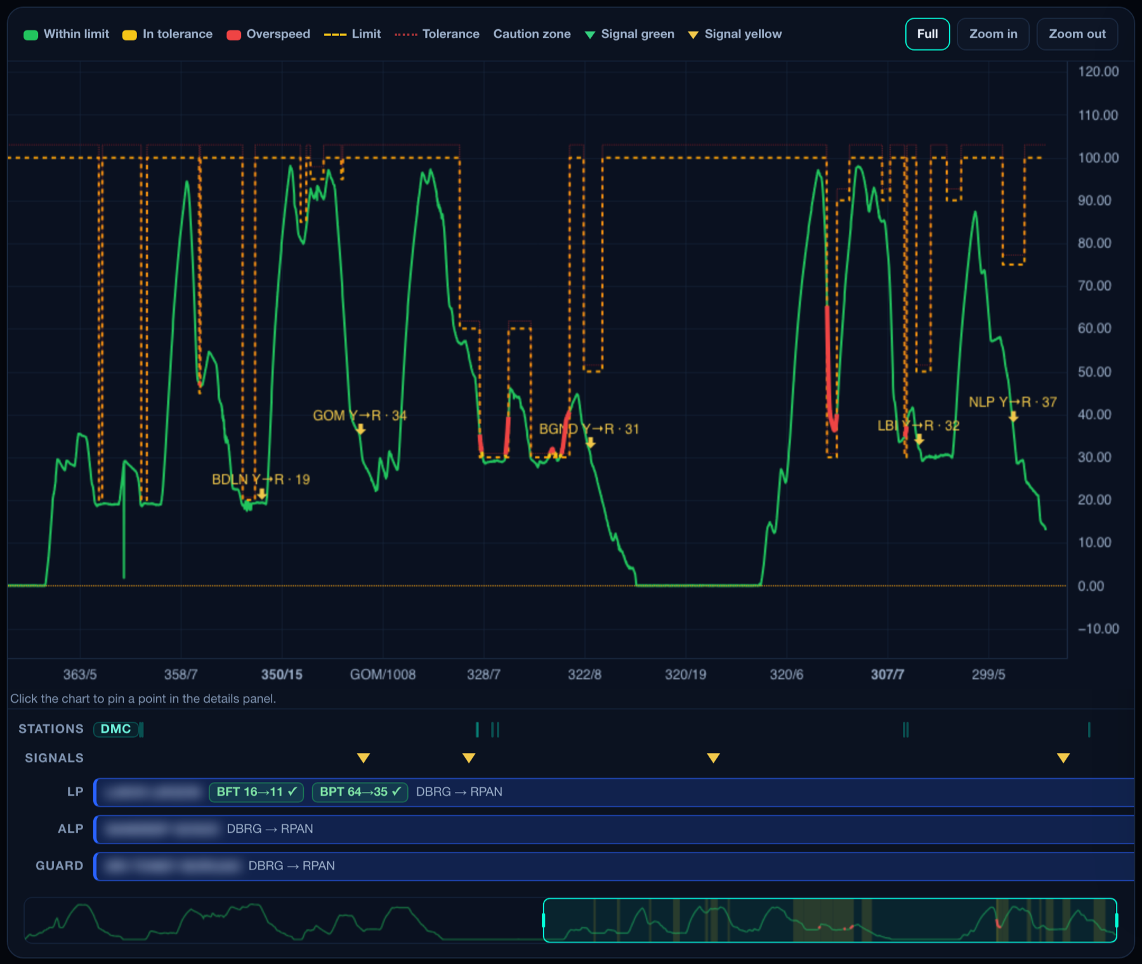The height and width of the screenshot is (964, 1142).
Task: Select the Full view button
Action: point(927,34)
